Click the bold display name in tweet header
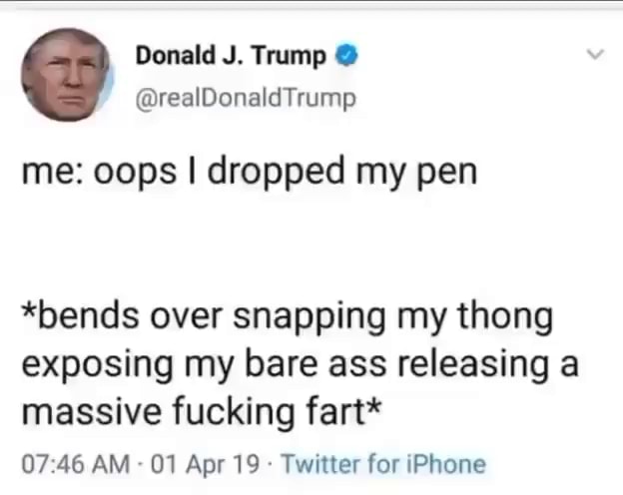 point(231,56)
